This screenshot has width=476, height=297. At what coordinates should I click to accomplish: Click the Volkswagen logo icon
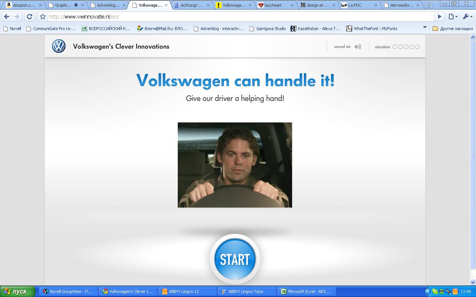tap(59, 46)
